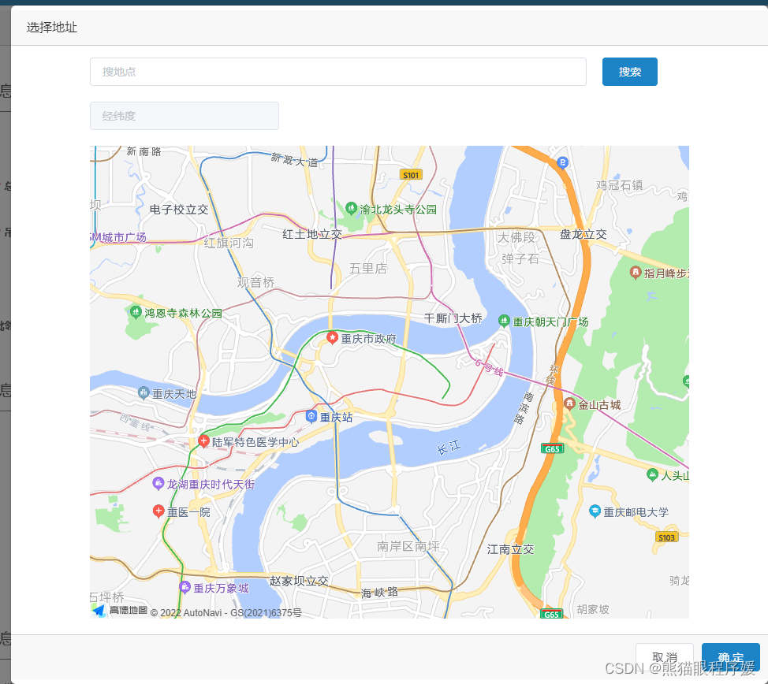
Task: Click the 盘龙立交 map label
Action: (x=583, y=234)
